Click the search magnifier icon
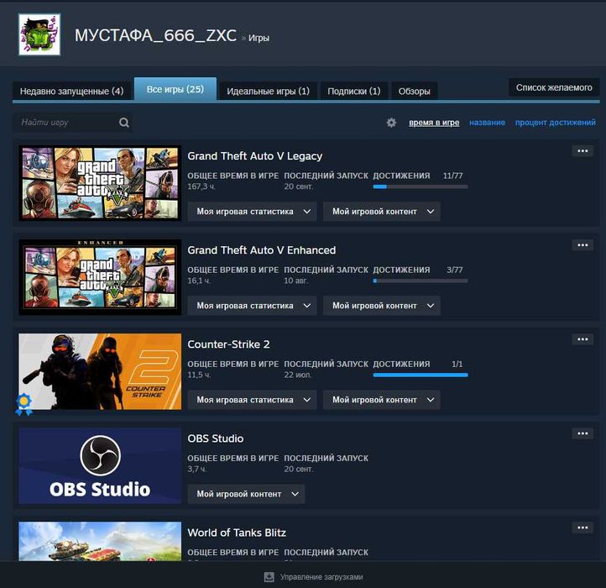Viewport: 606px width, 588px height. 124,123
